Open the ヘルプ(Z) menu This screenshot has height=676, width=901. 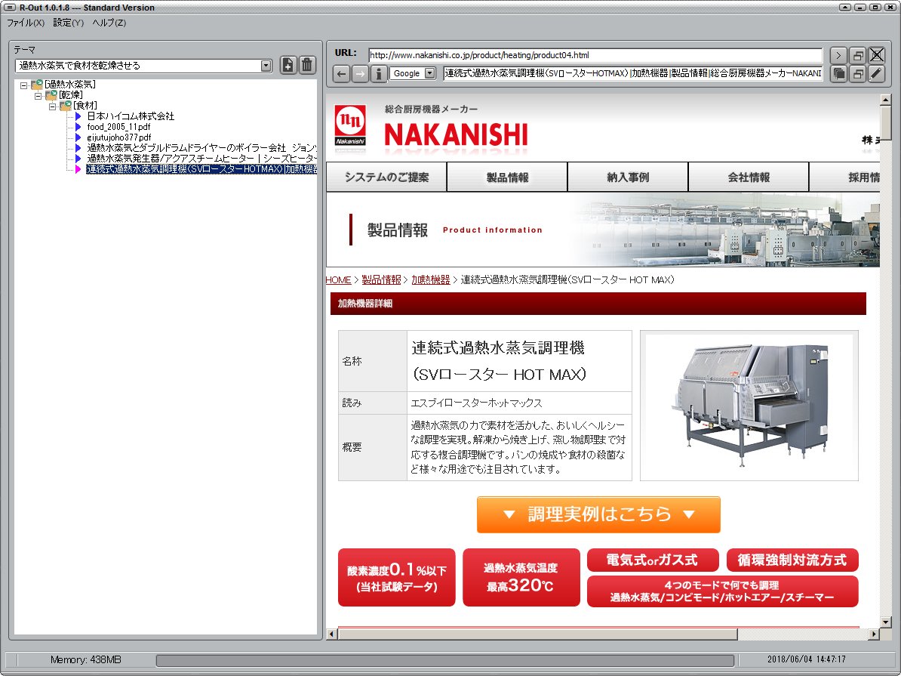tap(109, 23)
